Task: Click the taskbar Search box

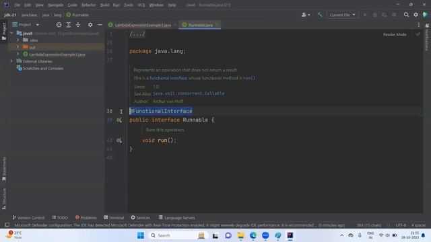Action: coord(178,235)
